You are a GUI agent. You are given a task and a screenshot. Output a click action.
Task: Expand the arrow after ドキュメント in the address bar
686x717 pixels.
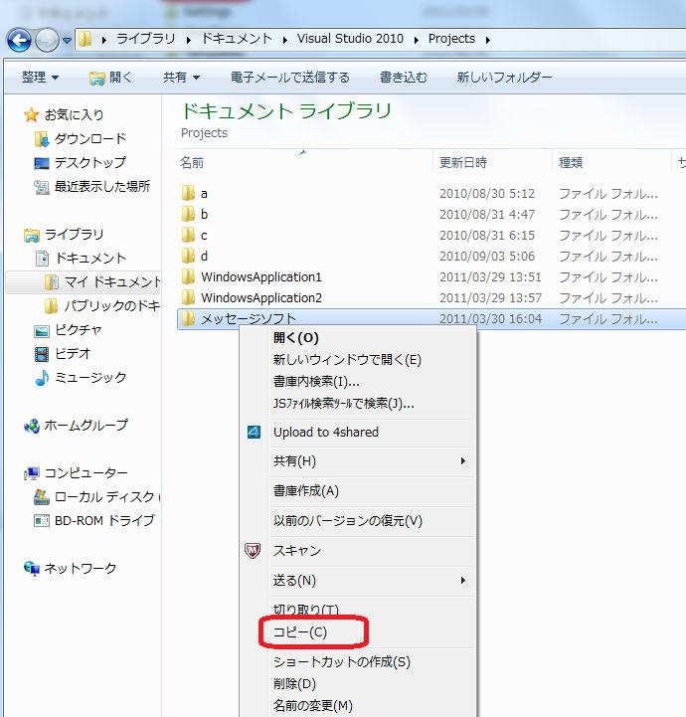point(284,40)
